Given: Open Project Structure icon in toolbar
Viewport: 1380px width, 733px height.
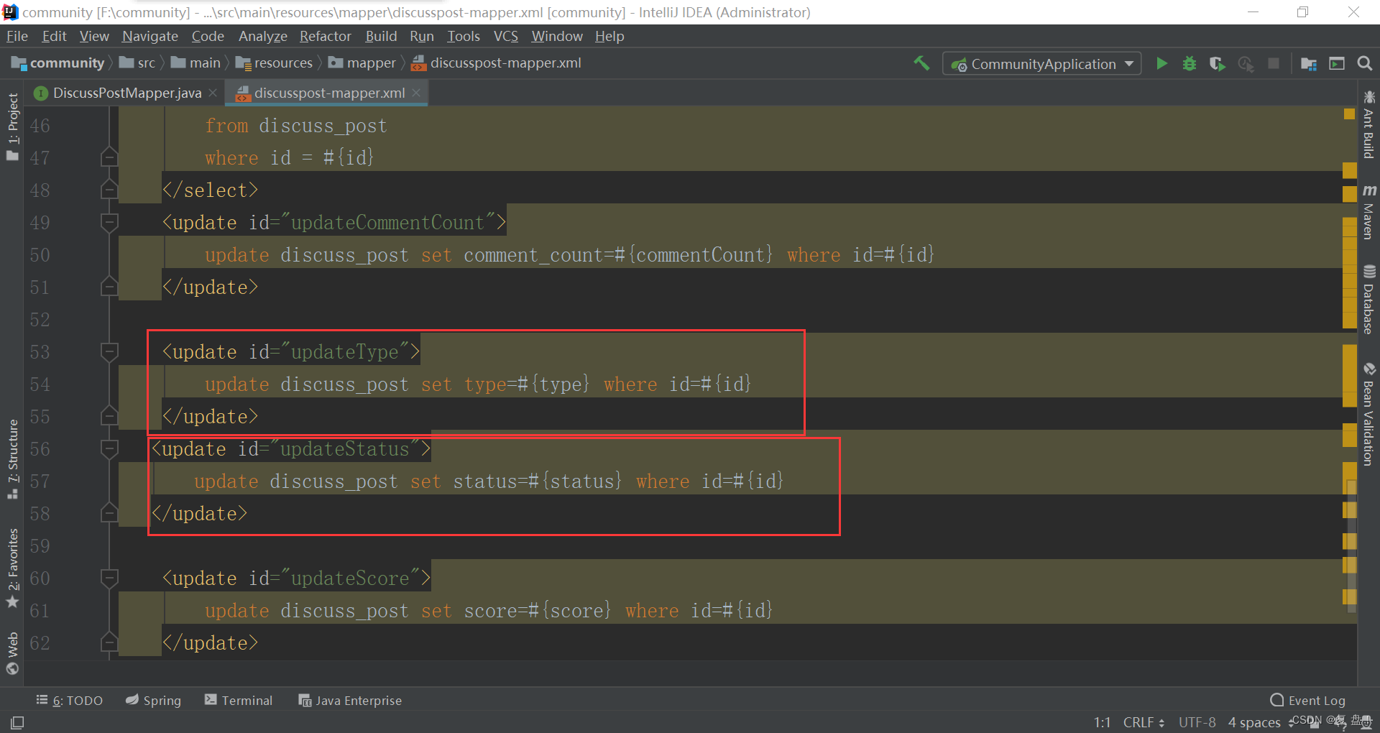Looking at the screenshot, I should click(1309, 63).
